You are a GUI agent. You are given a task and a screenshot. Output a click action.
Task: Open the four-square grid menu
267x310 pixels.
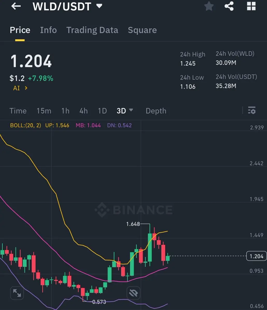tap(251, 6)
